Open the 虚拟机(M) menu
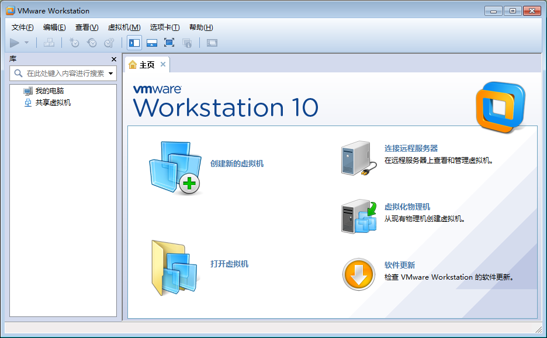The height and width of the screenshot is (338, 547). (x=124, y=27)
